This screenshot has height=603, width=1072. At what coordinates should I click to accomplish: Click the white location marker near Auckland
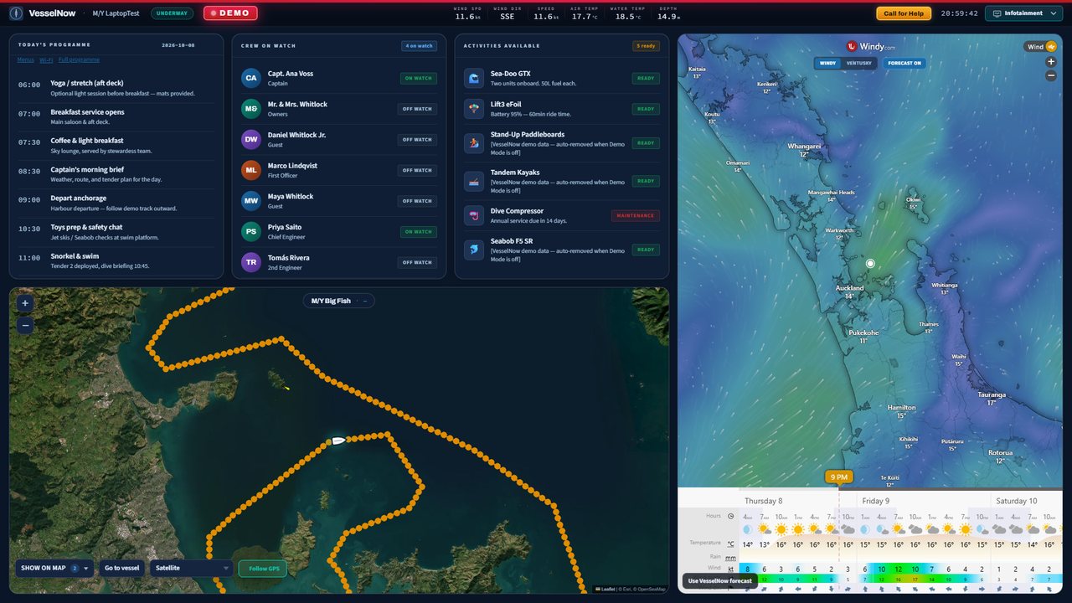point(870,264)
